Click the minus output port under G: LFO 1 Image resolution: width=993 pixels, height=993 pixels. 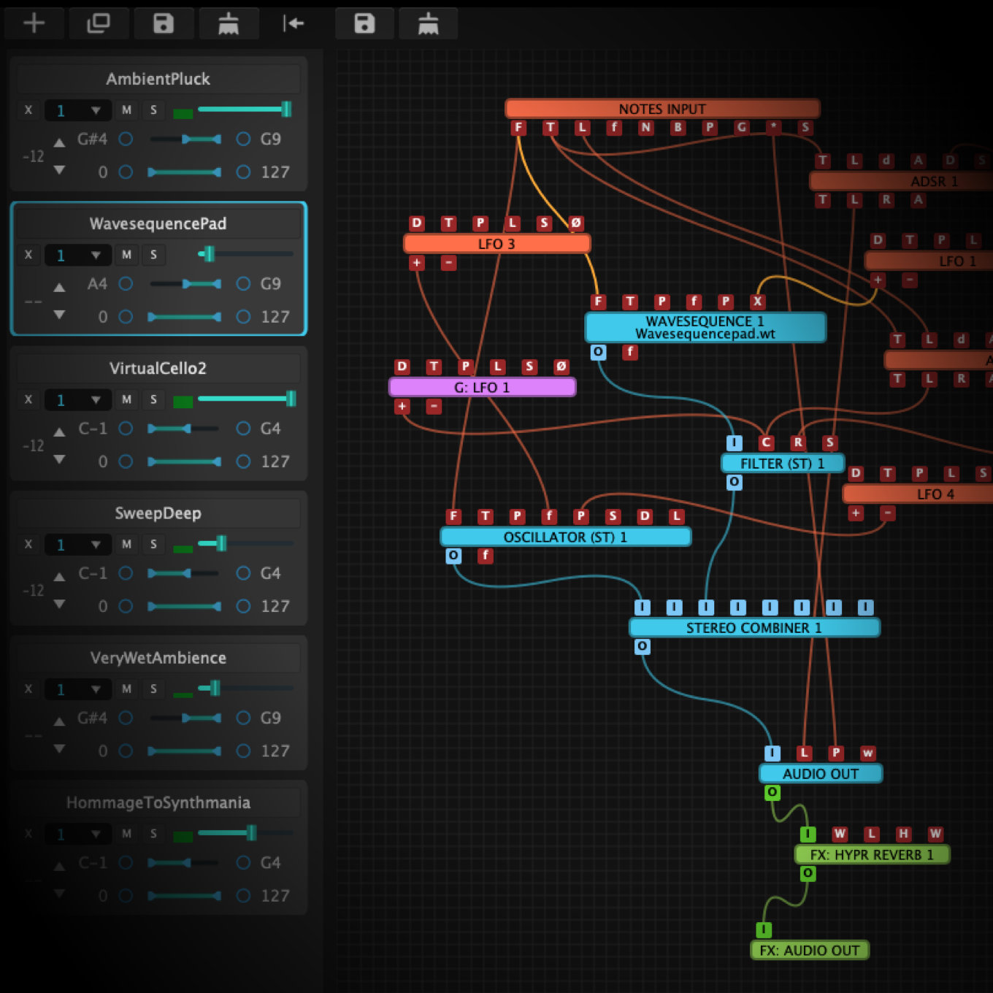pos(434,406)
